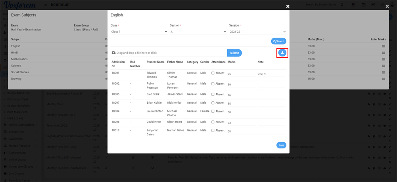Mark Edward Thomas as Absent
The height and width of the screenshot is (182, 397).
(x=213, y=73)
